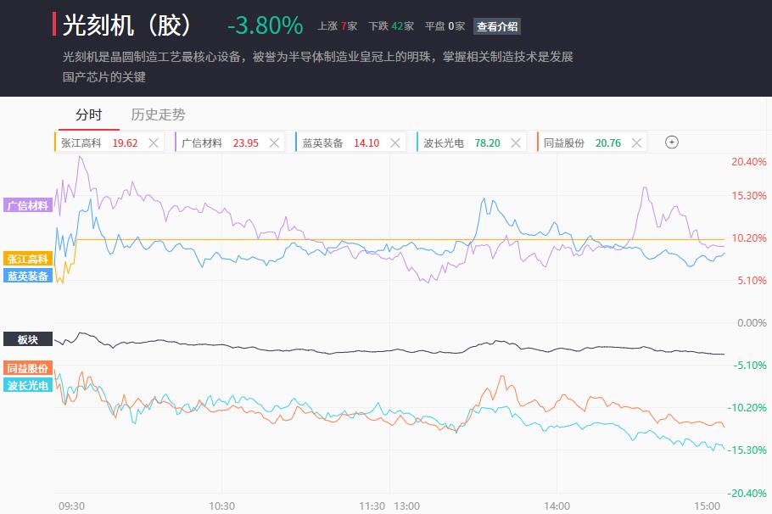Open 查看介绍 button
Screen dimensions: 772x514
[497, 26]
